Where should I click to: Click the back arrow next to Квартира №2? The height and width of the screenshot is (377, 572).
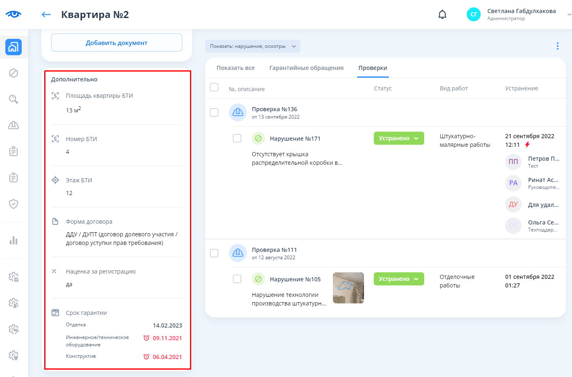coord(46,15)
